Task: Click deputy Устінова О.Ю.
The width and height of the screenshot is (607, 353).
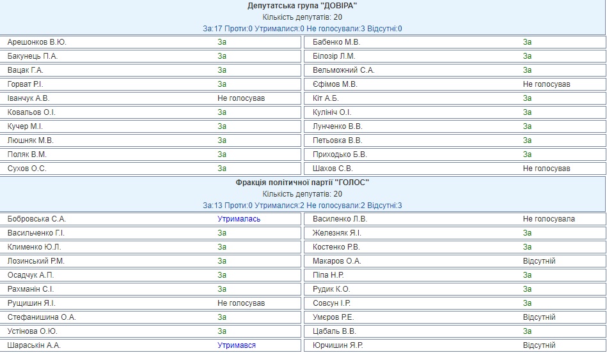Action: tap(33, 331)
